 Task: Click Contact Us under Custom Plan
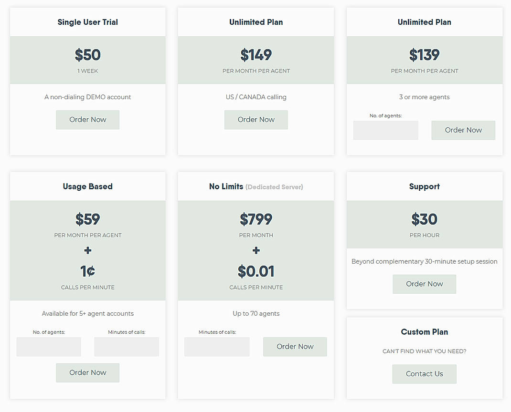[x=424, y=374]
